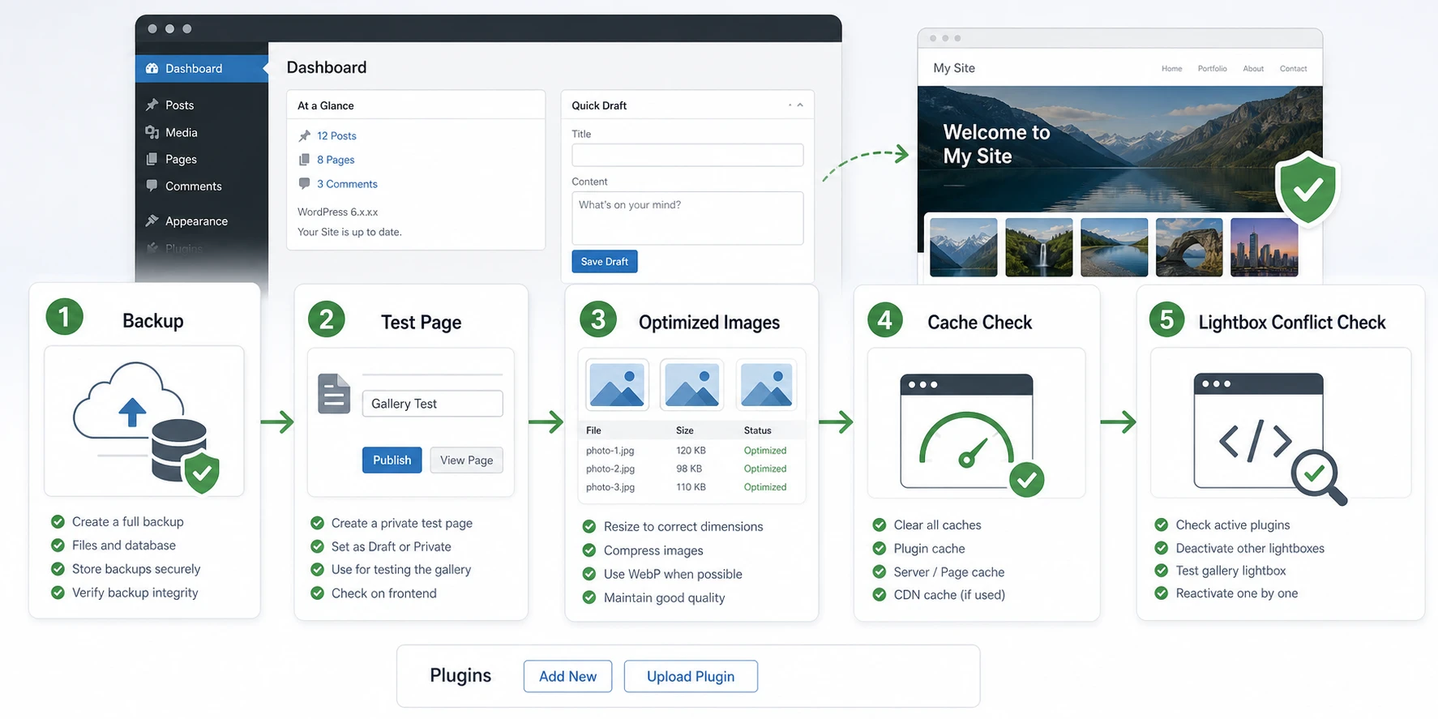
Task: Click the 110 KB size value
Action: pyautogui.click(x=691, y=487)
